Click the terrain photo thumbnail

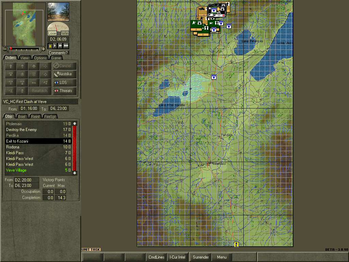point(58,12)
